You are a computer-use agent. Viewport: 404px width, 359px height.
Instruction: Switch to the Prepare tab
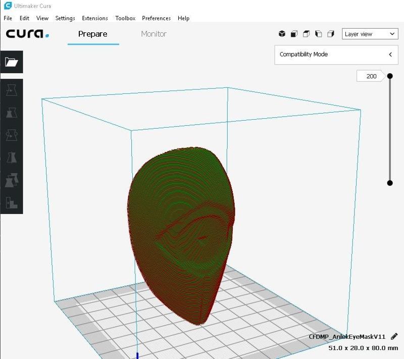click(93, 34)
